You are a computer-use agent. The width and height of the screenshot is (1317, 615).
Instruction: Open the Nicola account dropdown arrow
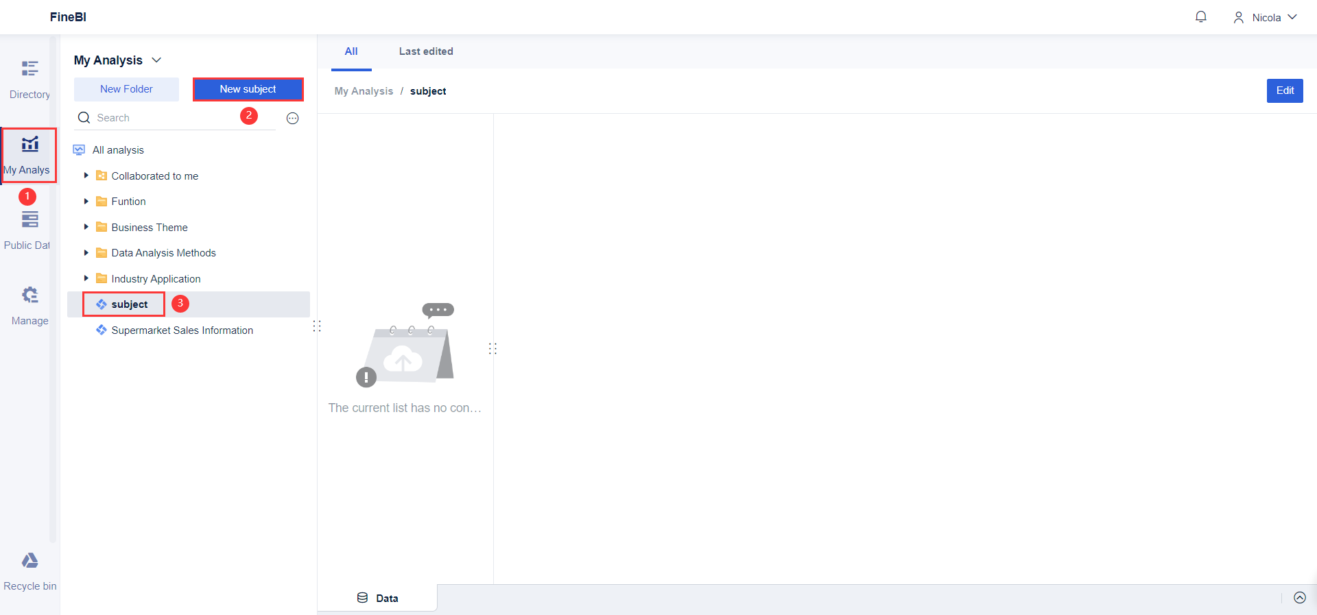(x=1292, y=17)
